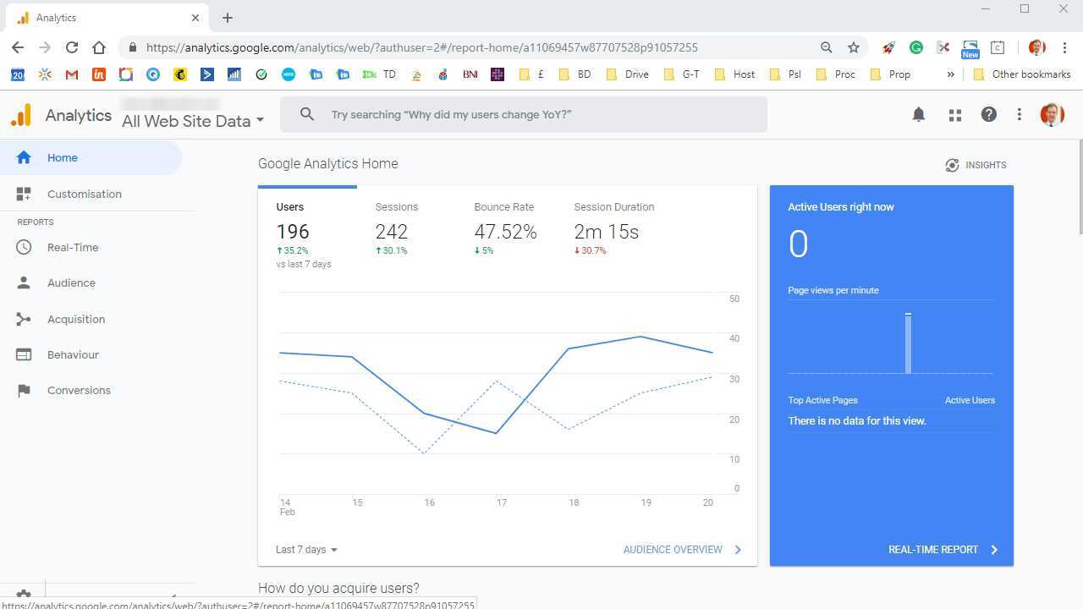Click the Google Analytics logo
This screenshot has height=609, width=1083.
coord(20,115)
